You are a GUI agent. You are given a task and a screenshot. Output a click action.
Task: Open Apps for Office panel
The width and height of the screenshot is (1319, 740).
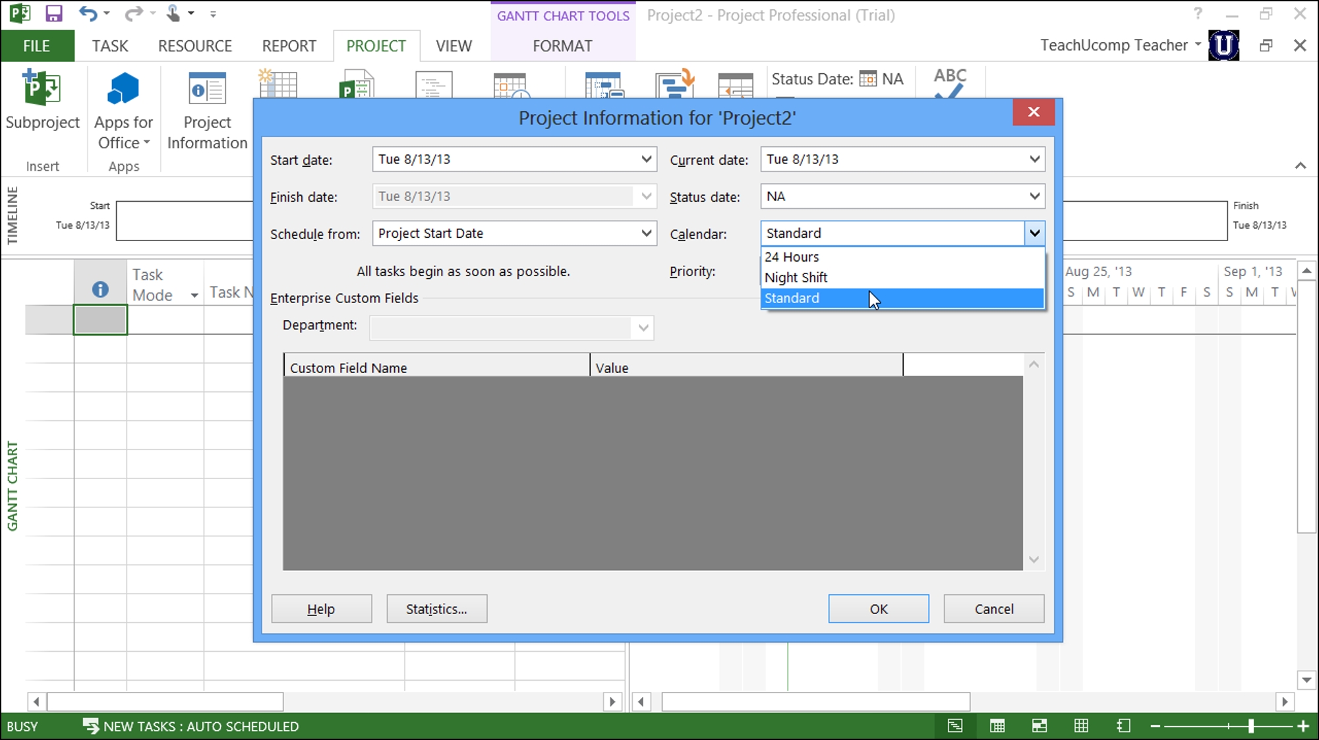[x=123, y=109]
